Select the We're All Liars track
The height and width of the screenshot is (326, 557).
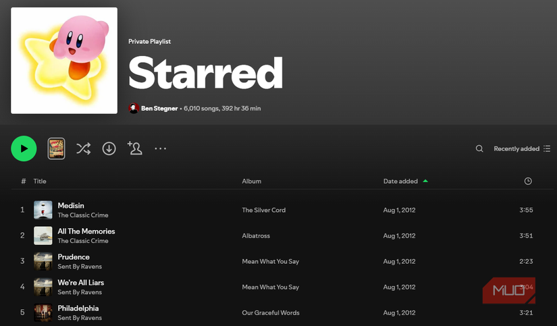[x=81, y=283]
